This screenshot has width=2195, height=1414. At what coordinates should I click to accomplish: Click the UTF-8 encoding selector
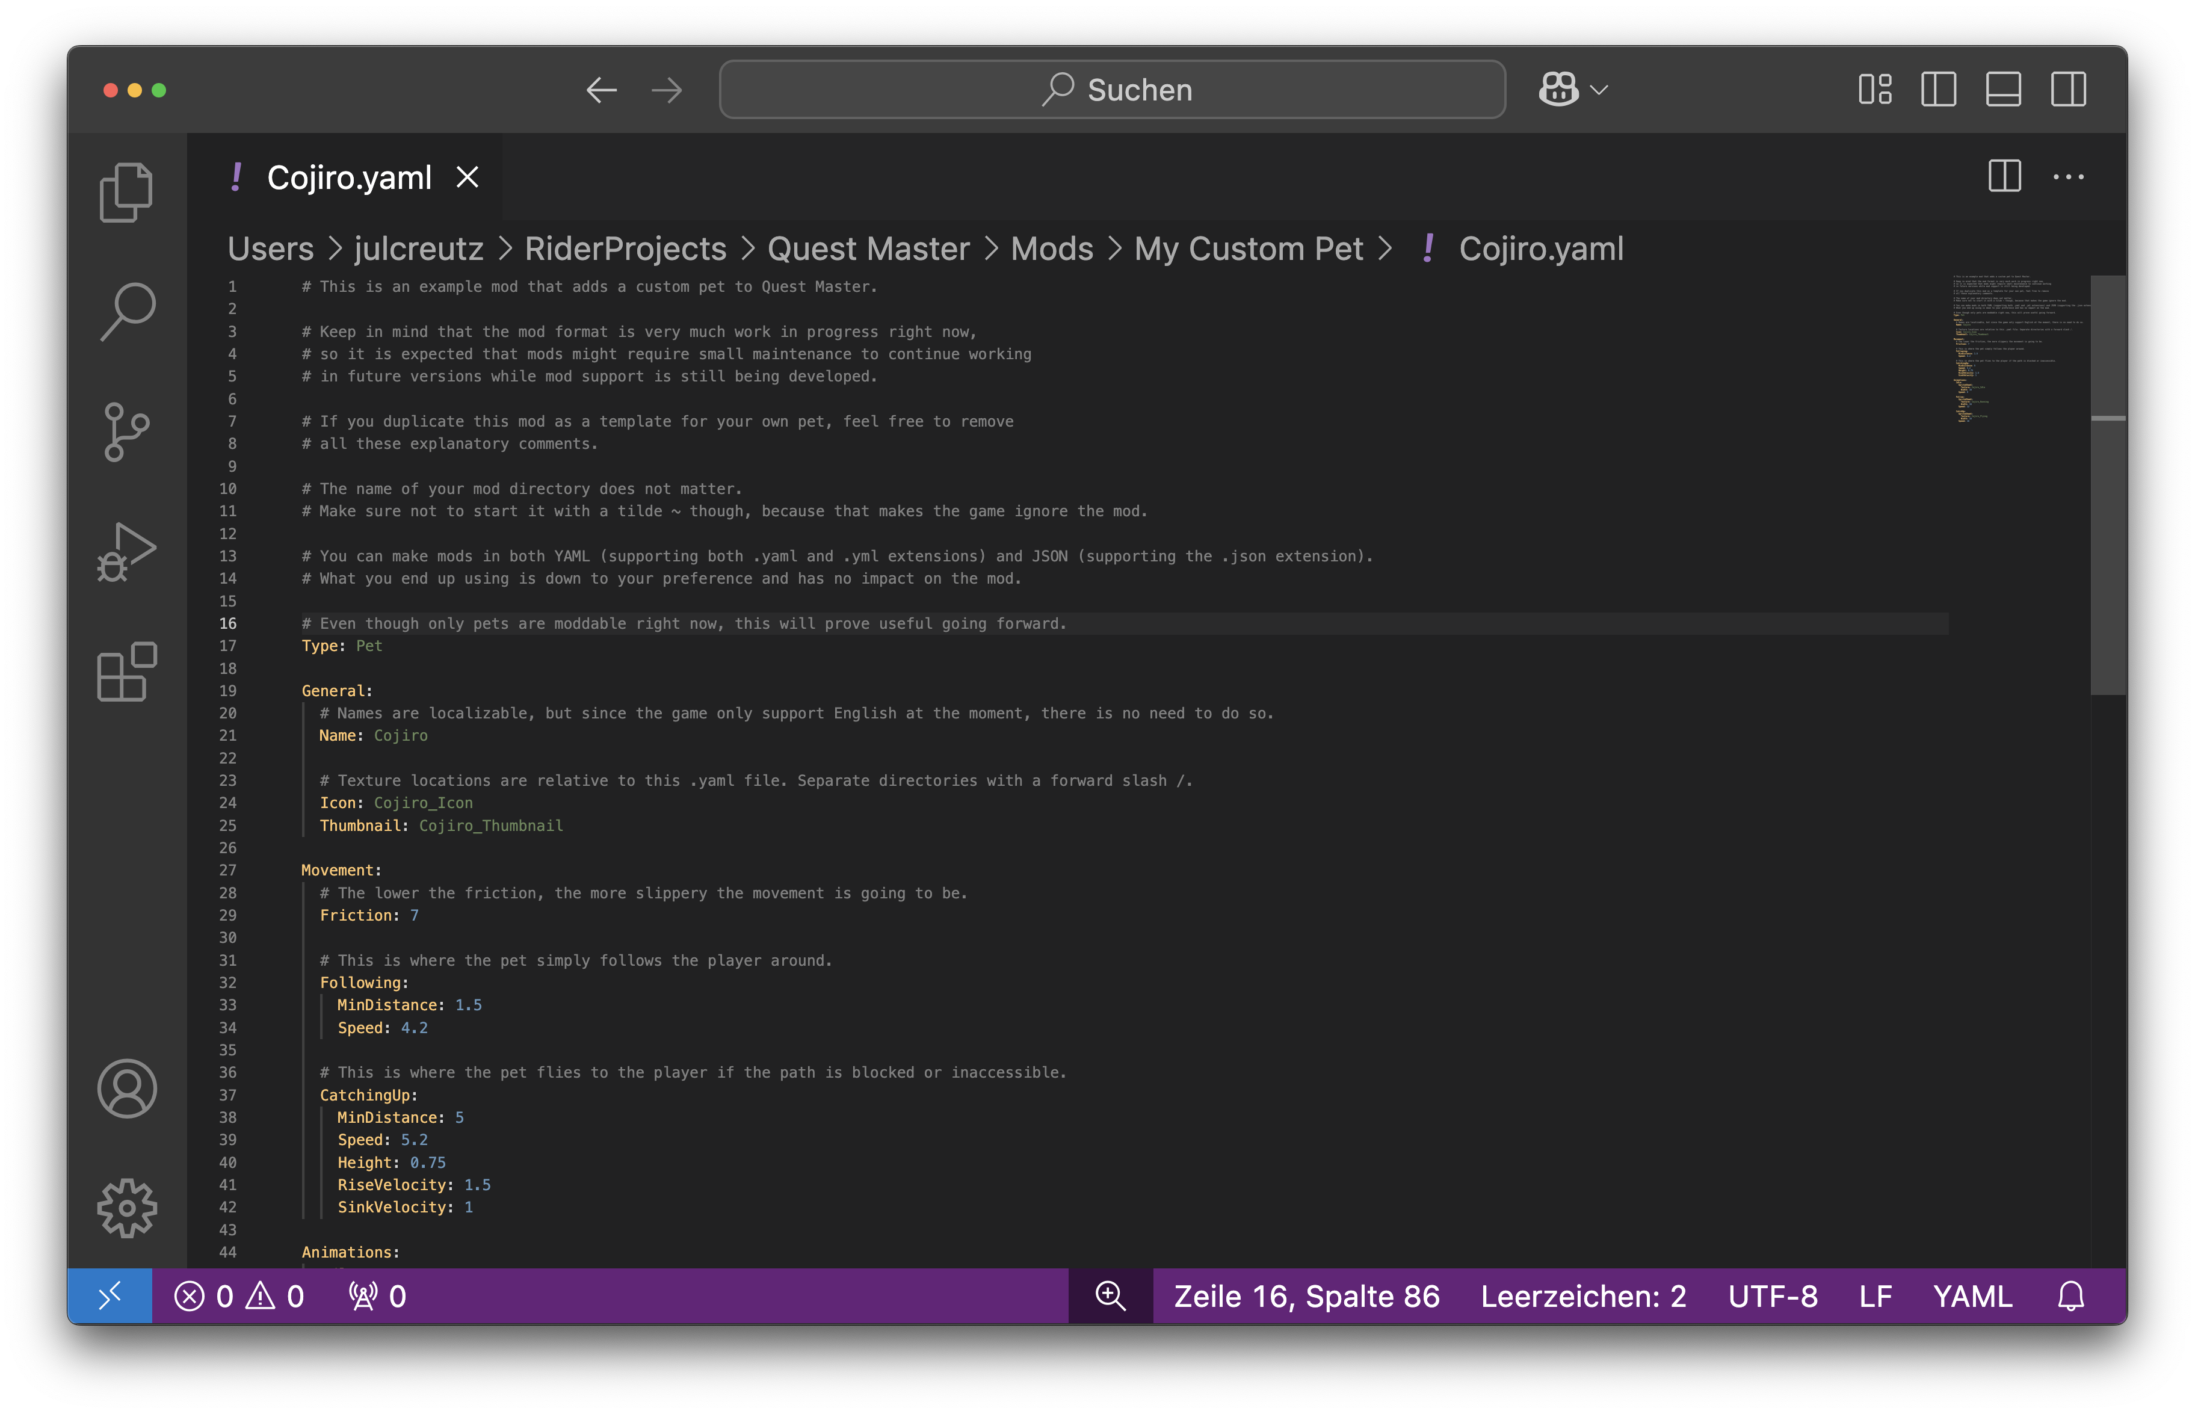click(x=1773, y=1297)
